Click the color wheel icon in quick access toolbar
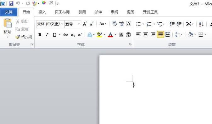 44,3
